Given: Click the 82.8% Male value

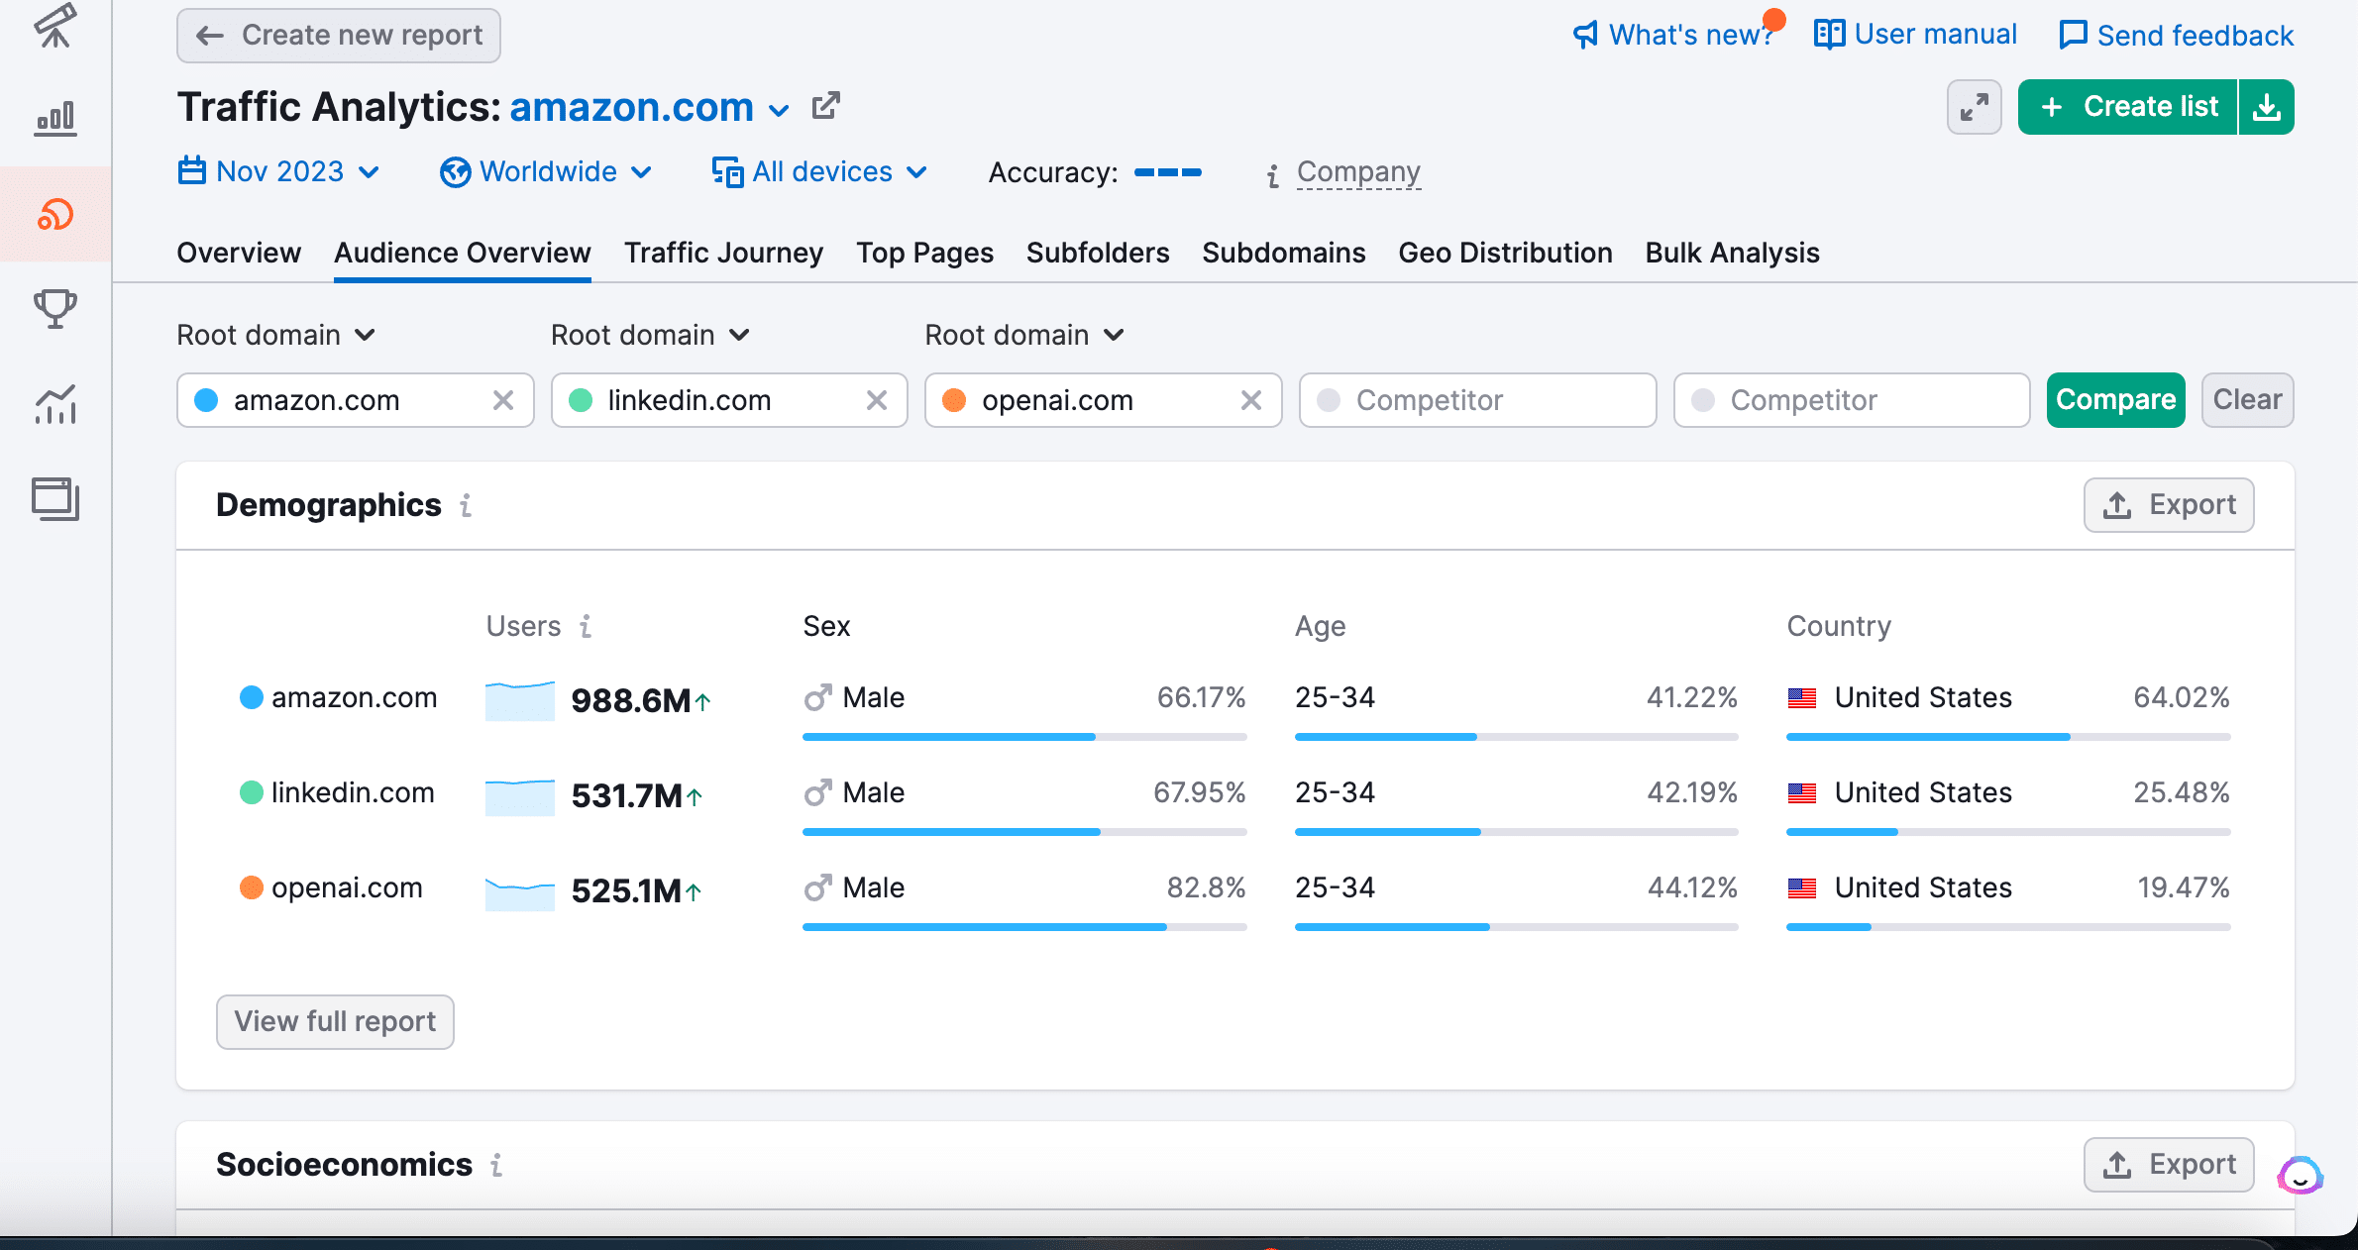Looking at the screenshot, I should (x=1206, y=887).
